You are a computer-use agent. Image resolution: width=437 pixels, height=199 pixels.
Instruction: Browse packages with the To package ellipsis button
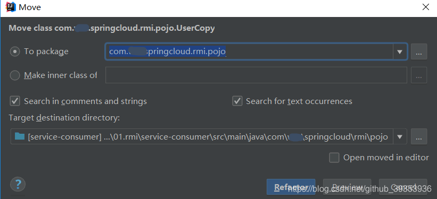[x=419, y=51]
